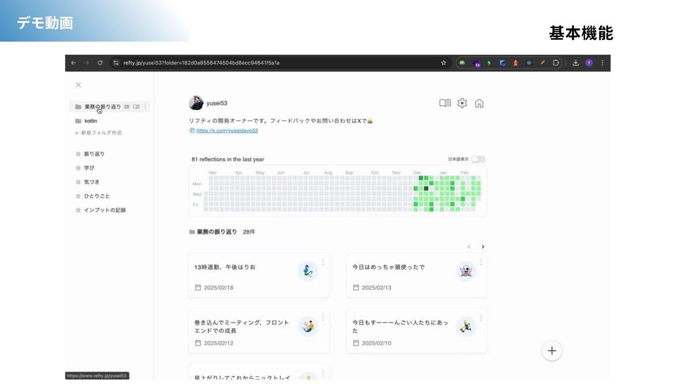Open the book icon in profile header
This screenshot has height=384, width=684.
tap(445, 103)
